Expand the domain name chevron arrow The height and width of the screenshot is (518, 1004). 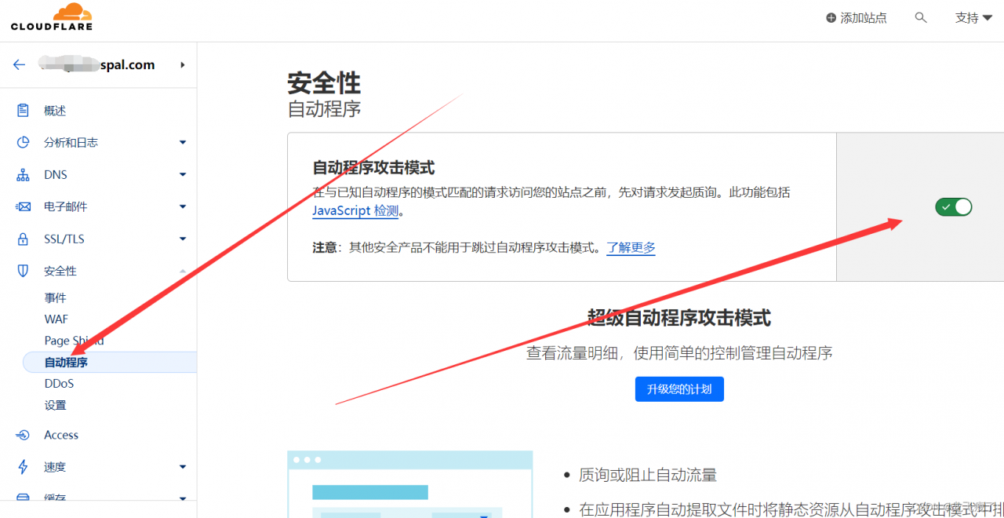183,64
